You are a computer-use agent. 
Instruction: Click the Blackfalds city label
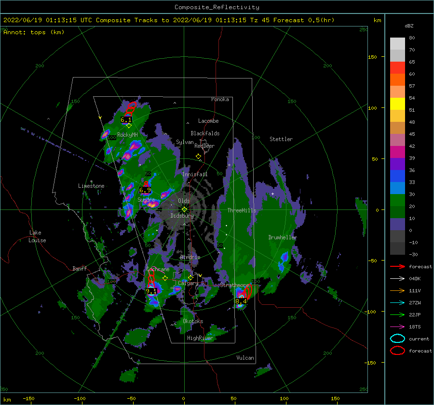(205, 133)
